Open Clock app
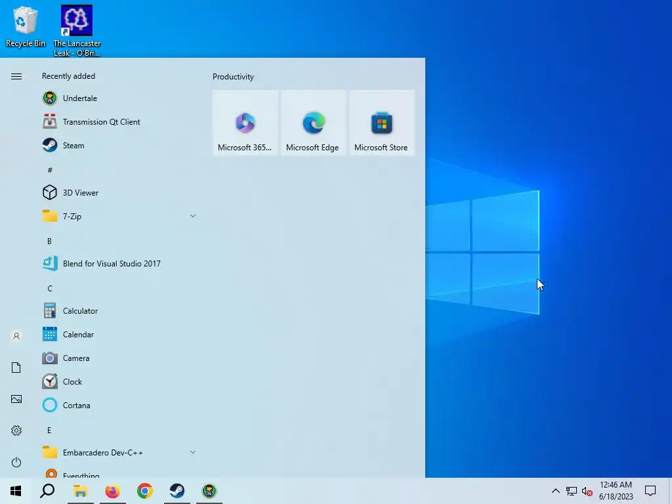The height and width of the screenshot is (504, 672). [x=119, y=381]
